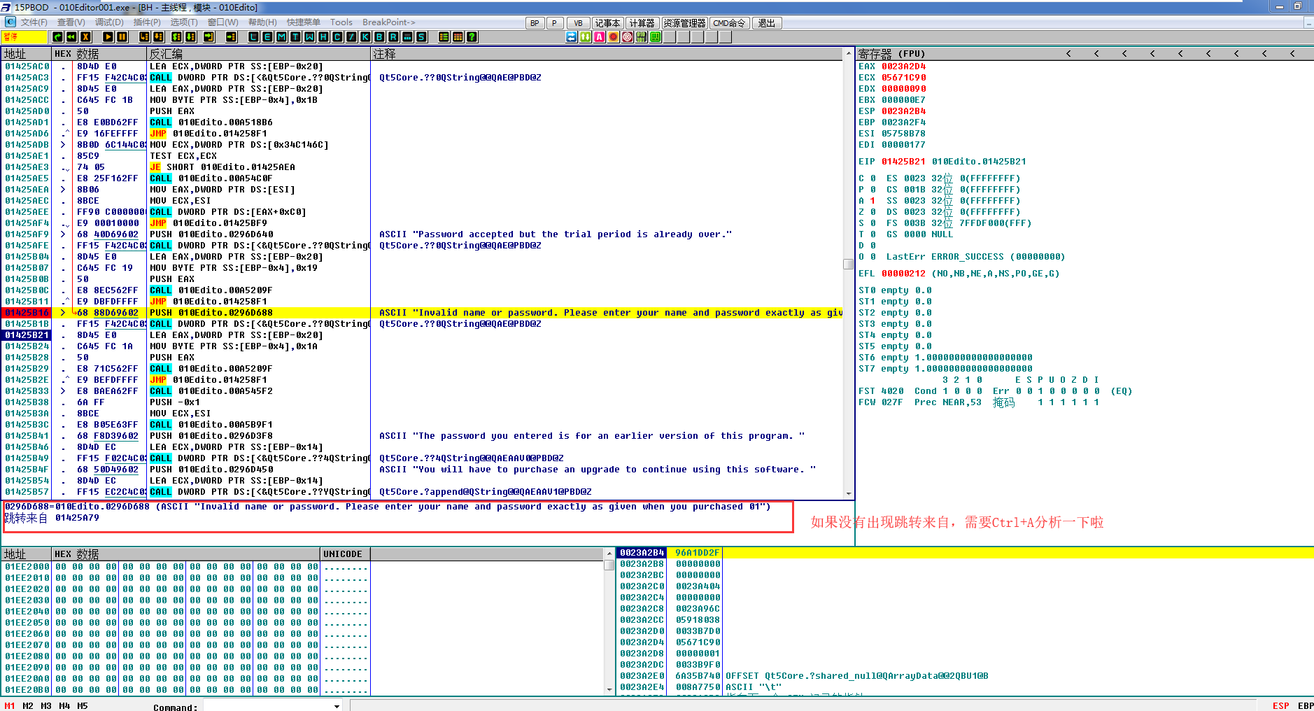Screen dimensions: 1314x711
Task: Click the green help question mark icon
Action: pos(472,37)
